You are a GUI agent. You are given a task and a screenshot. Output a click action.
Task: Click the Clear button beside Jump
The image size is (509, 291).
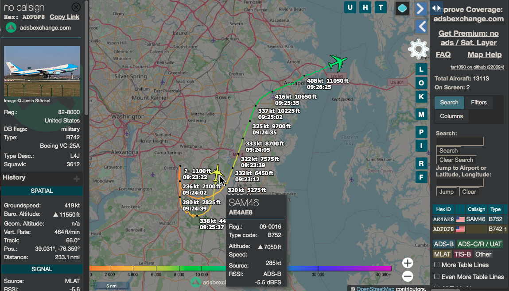pyautogui.click(x=469, y=191)
